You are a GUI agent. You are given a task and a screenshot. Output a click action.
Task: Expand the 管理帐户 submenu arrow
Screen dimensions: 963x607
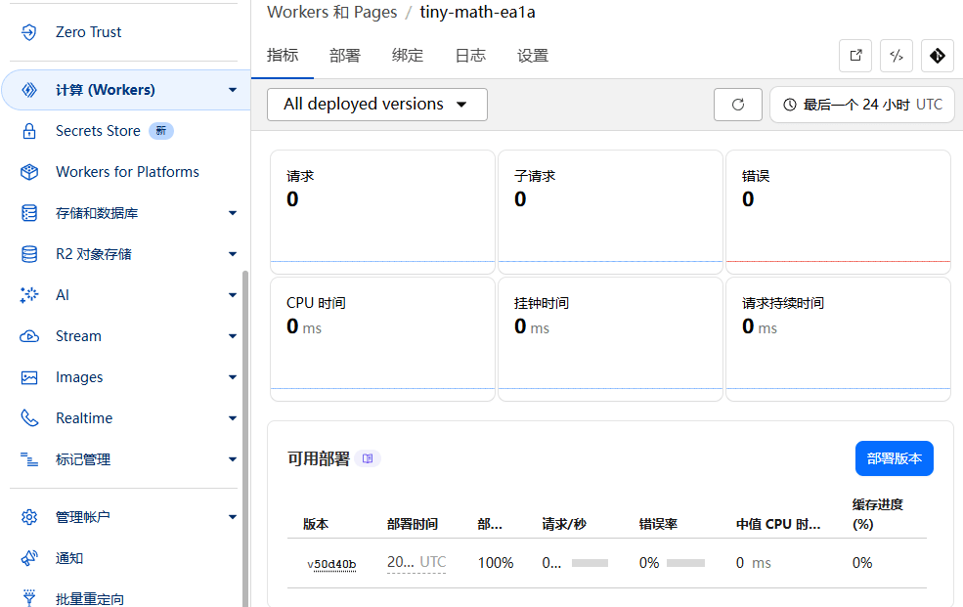tap(233, 517)
